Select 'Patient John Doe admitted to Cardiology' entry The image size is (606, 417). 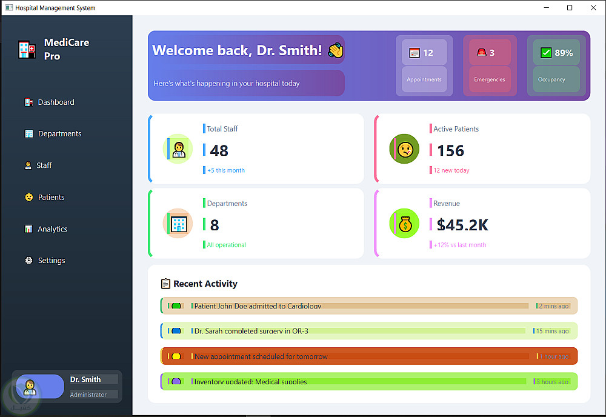click(x=369, y=305)
